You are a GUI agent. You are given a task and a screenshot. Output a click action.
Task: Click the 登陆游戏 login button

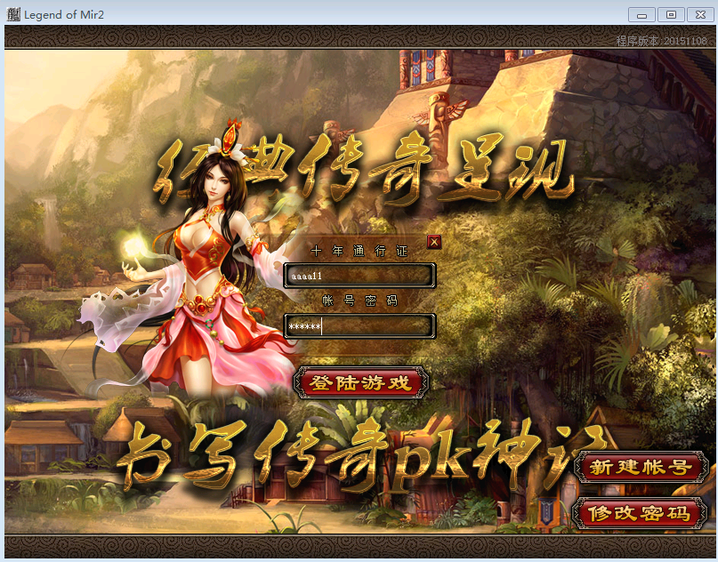click(x=360, y=382)
